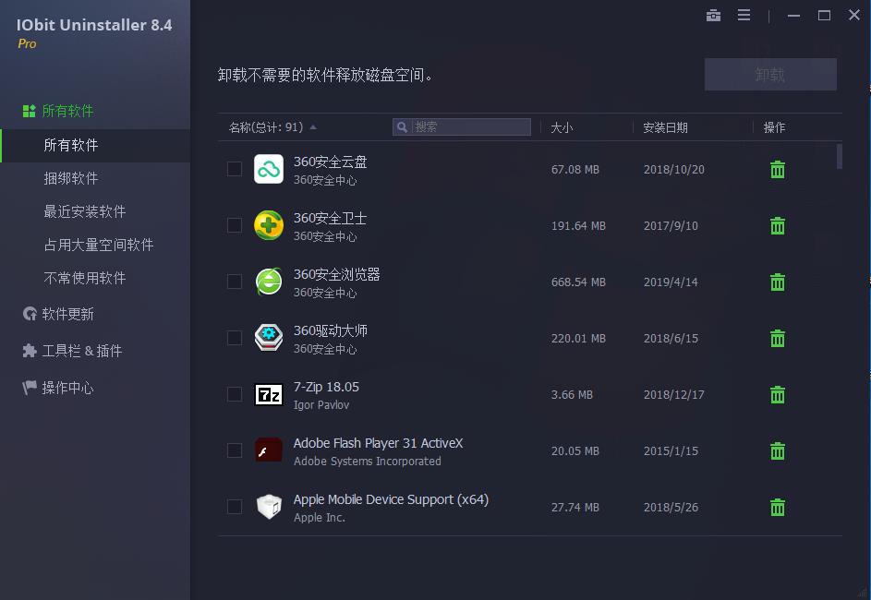Click the 卸载 uninstall button

click(x=770, y=75)
